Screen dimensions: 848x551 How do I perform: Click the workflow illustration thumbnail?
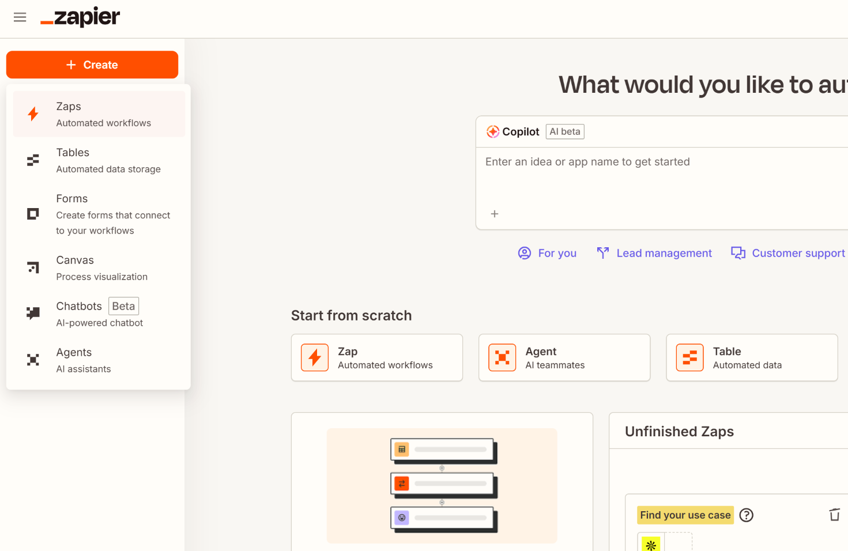pos(442,486)
